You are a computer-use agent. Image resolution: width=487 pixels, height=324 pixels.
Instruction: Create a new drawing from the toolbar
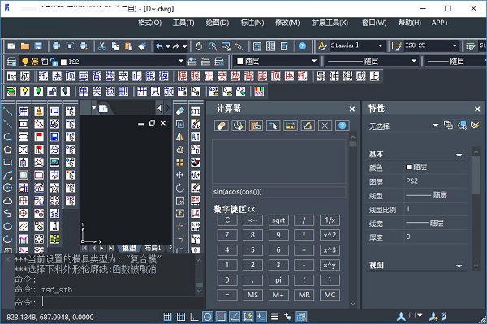tap(11, 46)
